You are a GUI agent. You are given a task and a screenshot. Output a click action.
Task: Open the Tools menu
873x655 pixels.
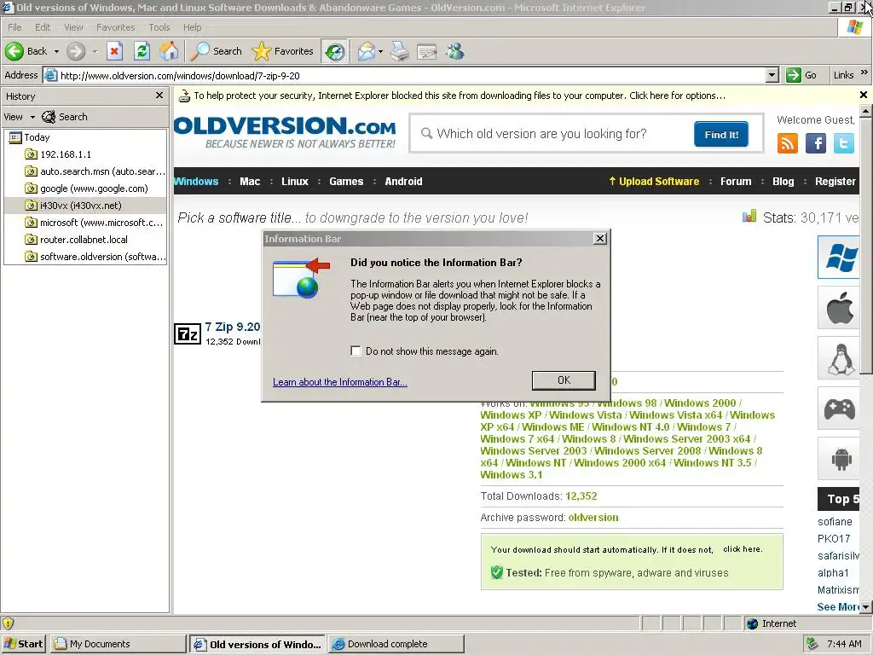(x=159, y=27)
